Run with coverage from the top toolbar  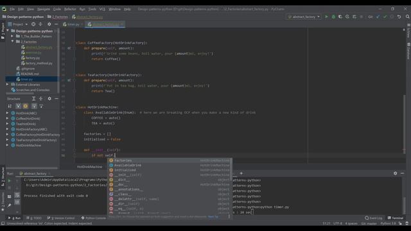[x=340, y=17]
